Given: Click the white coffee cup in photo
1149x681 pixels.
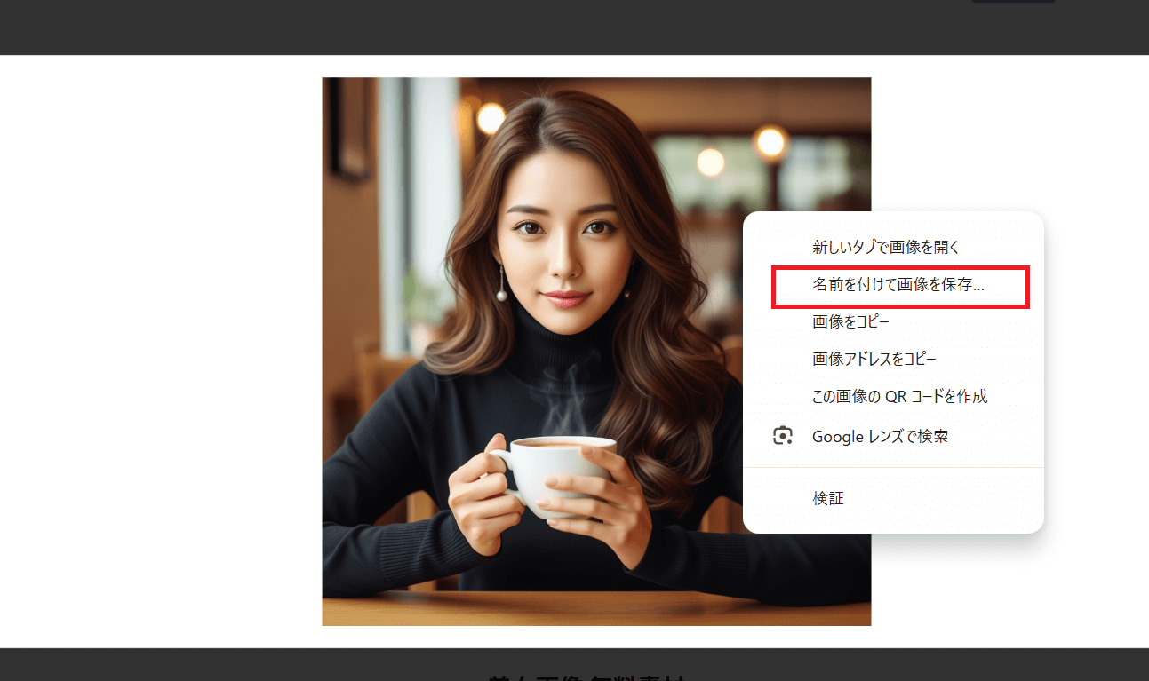Looking at the screenshot, I should [560, 475].
